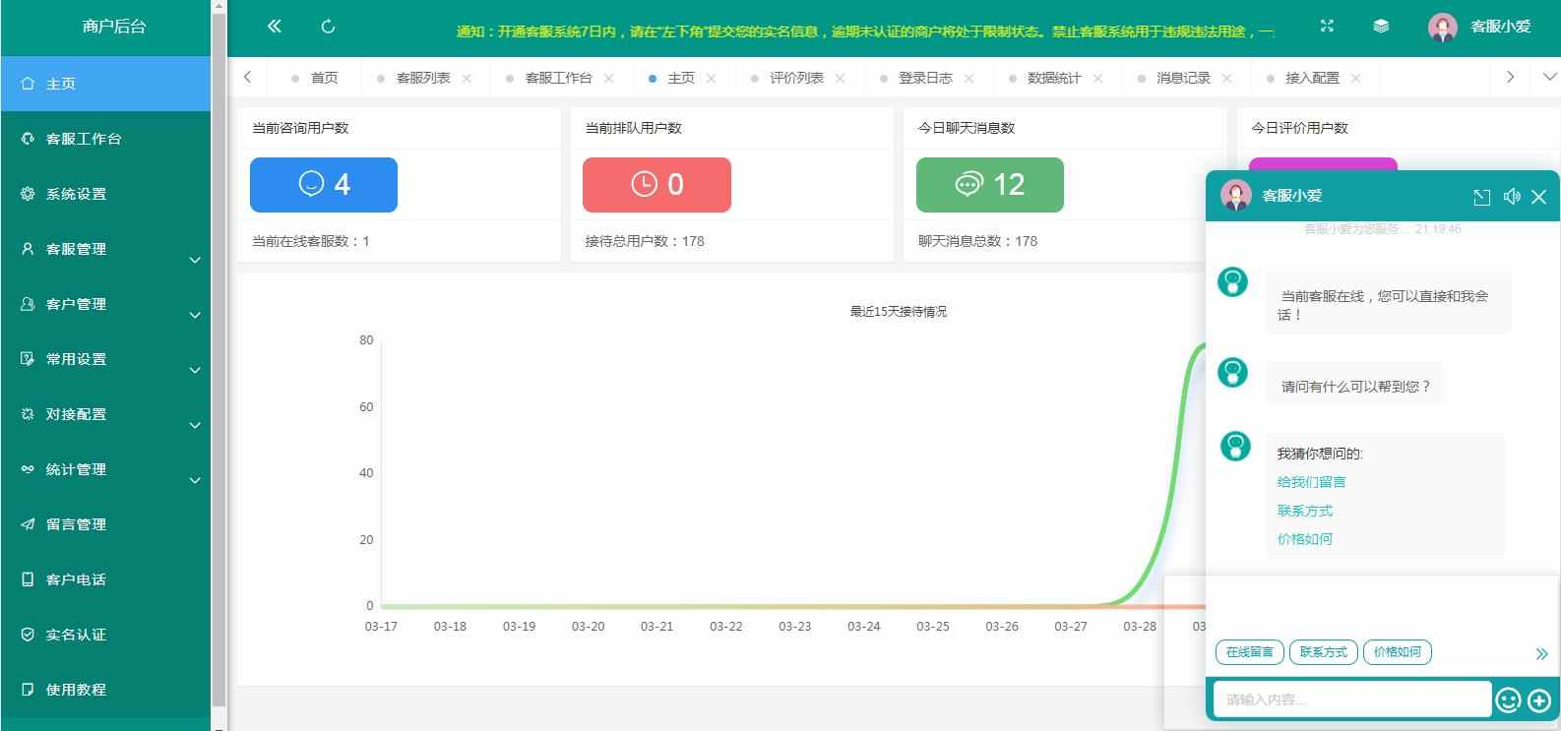Expand 客服管理 submenu chevron
Viewport: 1561px width, 731px height.
tap(195, 261)
